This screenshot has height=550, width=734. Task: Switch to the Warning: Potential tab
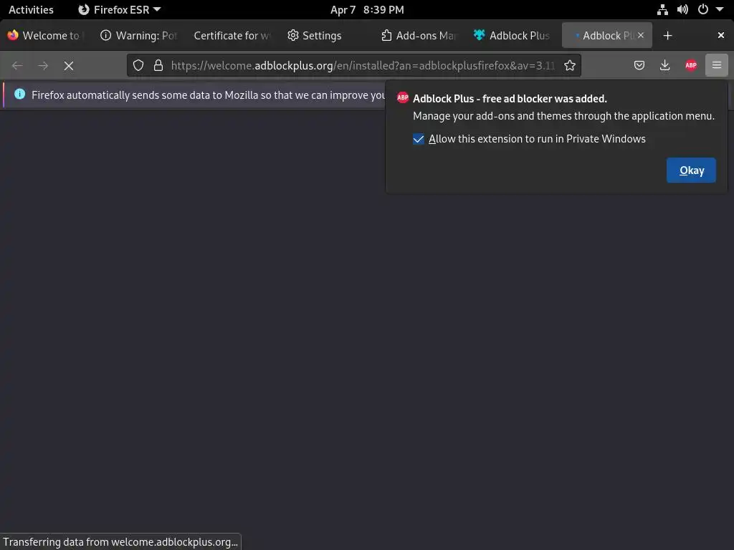click(140, 36)
